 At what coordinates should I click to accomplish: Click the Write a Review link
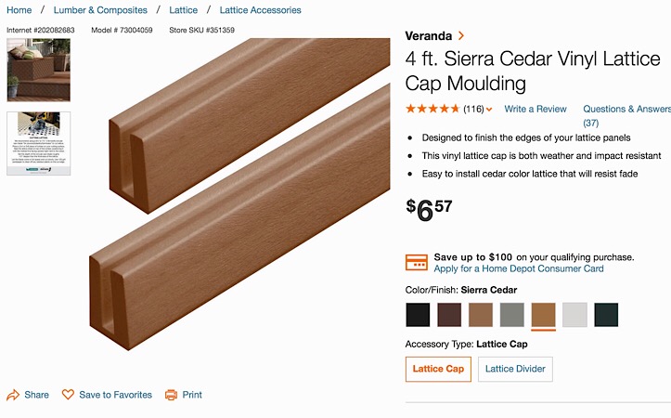coord(536,110)
